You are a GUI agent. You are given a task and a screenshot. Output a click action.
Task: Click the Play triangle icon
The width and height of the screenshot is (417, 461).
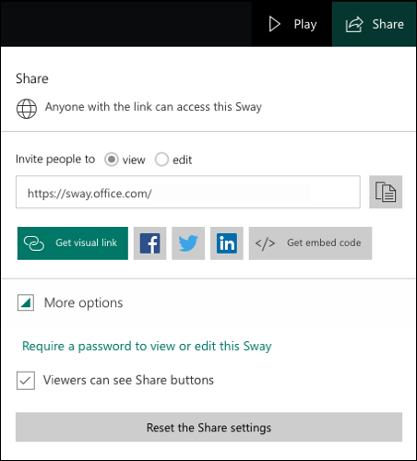pyautogui.click(x=274, y=24)
